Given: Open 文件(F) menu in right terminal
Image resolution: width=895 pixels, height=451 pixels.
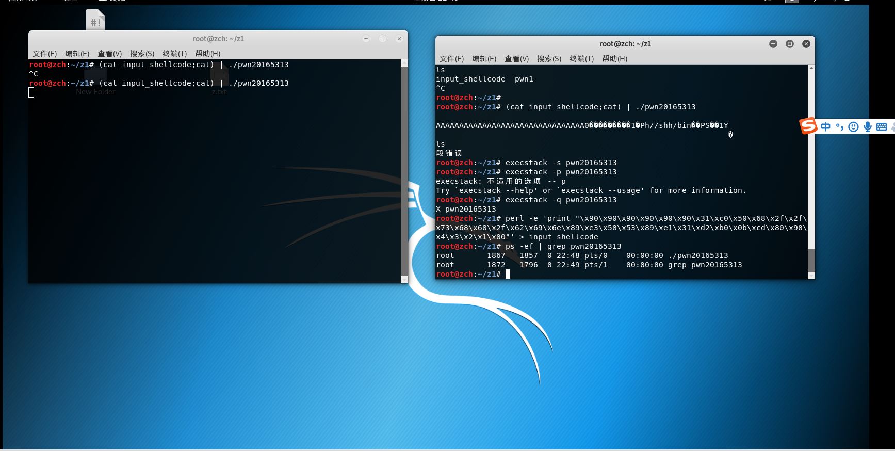Looking at the screenshot, I should coord(451,59).
